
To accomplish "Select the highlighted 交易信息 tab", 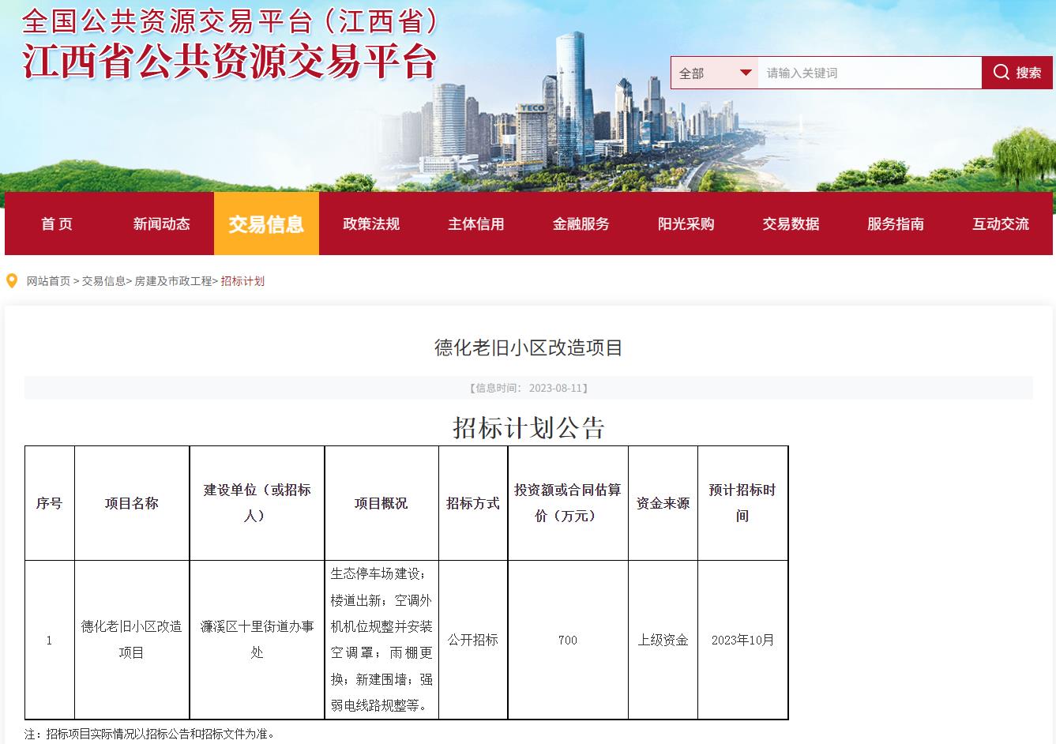I will (x=266, y=224).
